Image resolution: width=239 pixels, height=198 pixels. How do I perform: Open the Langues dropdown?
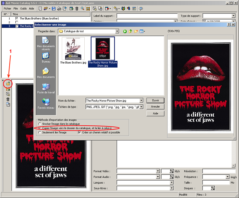tap(172, 182)
